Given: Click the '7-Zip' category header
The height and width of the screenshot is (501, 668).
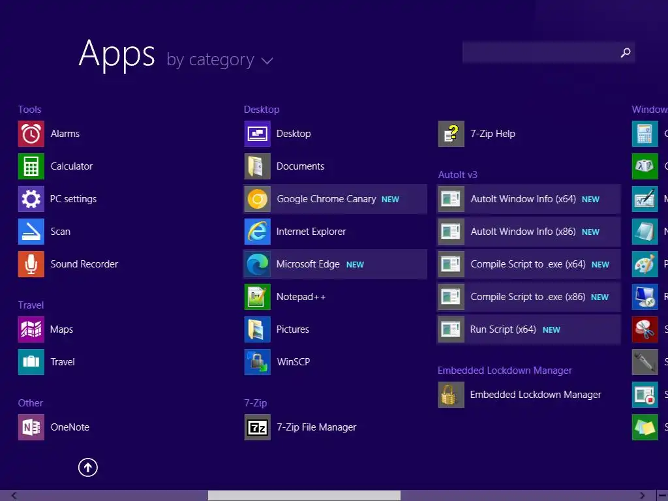Looking at the screenshot, I should point(256,403).
